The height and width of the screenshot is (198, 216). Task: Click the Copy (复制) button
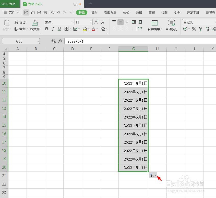(x=20, y=29)
